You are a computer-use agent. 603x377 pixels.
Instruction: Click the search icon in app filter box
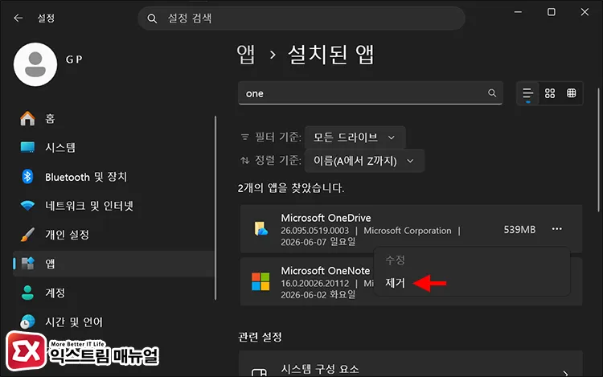point(492,93)
